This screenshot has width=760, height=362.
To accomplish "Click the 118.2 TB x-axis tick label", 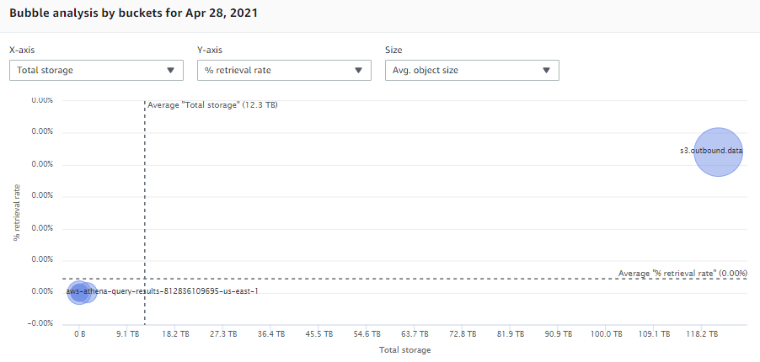I will point(703,334).
